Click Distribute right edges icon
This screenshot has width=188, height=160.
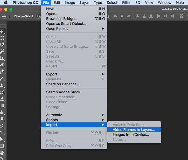pos(172,16)
